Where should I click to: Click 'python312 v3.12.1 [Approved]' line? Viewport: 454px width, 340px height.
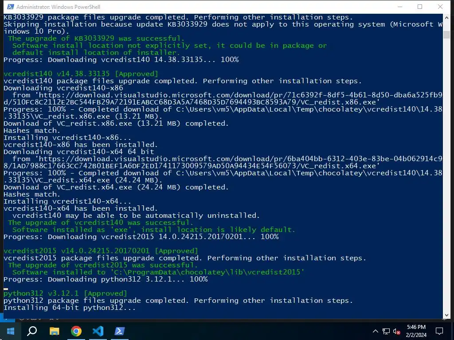click(65, 293)
